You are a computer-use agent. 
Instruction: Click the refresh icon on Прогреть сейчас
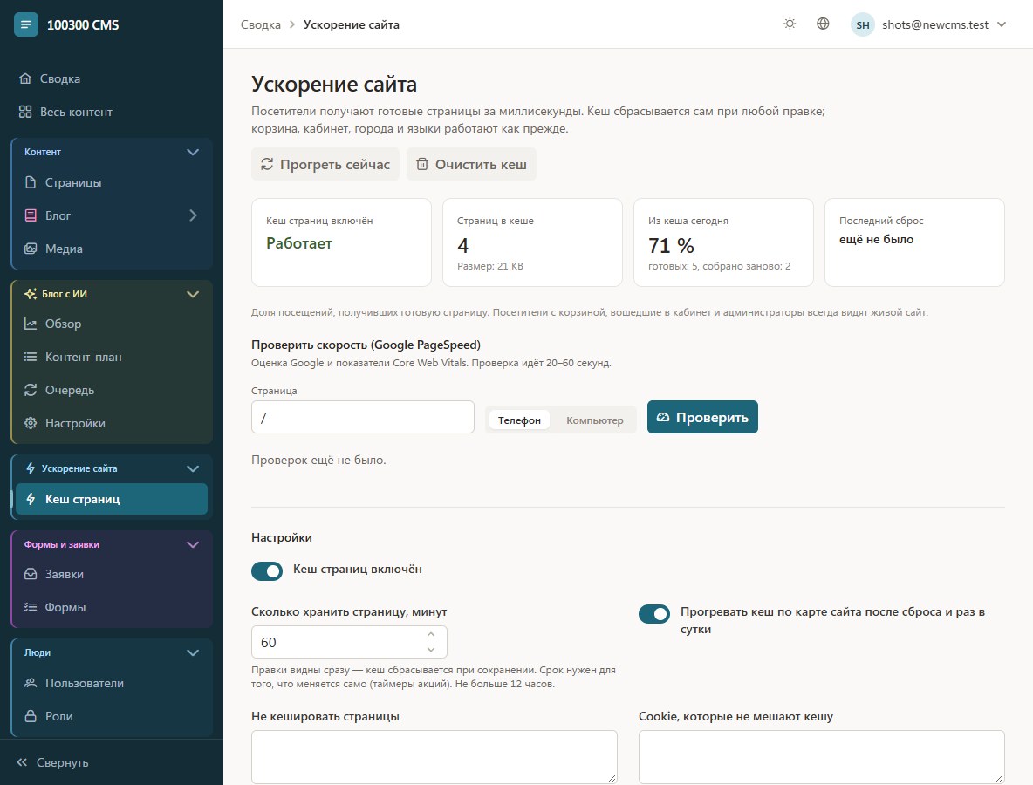[267, 164]
